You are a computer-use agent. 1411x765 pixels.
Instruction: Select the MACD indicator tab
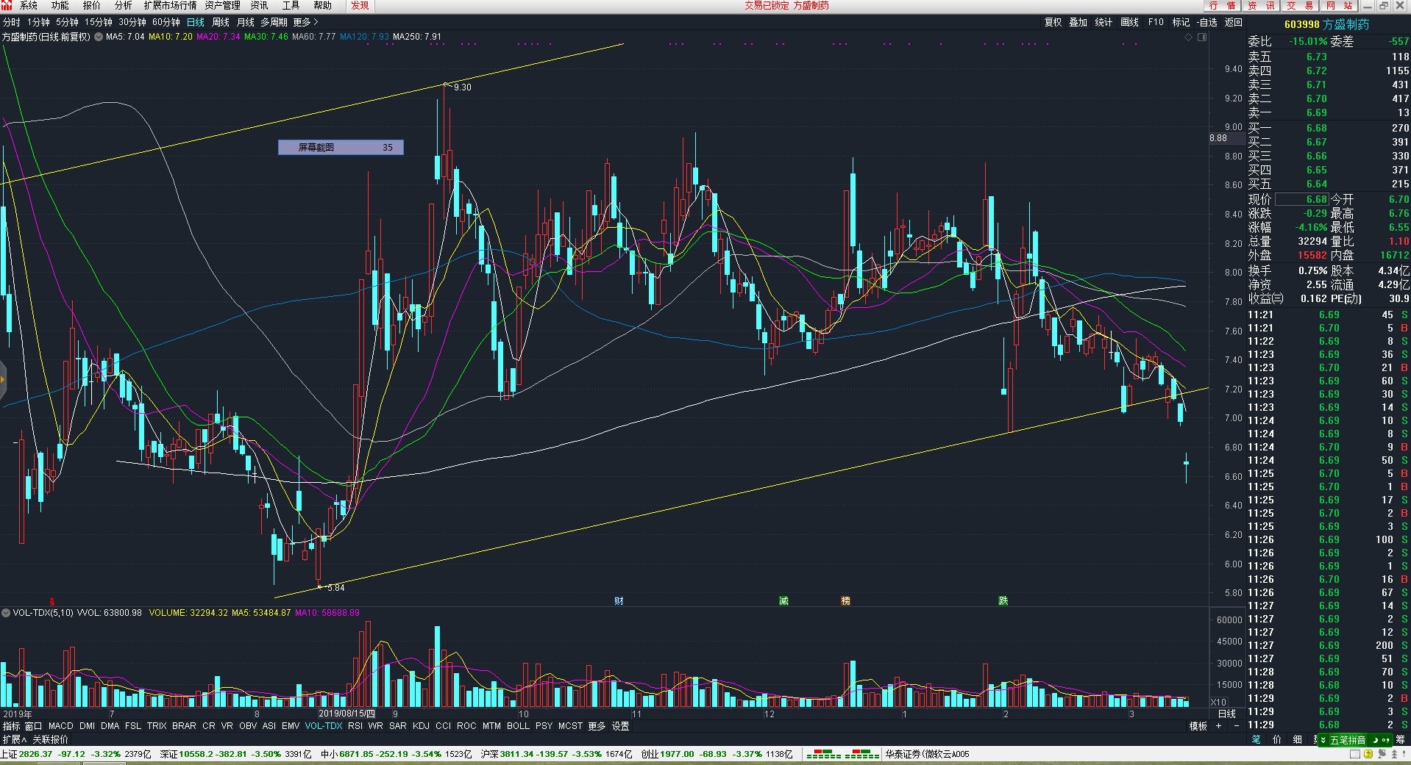coord(61,726)
